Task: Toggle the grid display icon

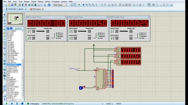Action: 75,5
